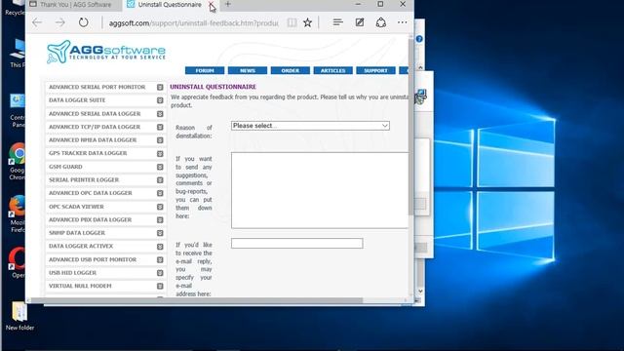
Task: Open This PC desktop icon
Action: (18, 54)
